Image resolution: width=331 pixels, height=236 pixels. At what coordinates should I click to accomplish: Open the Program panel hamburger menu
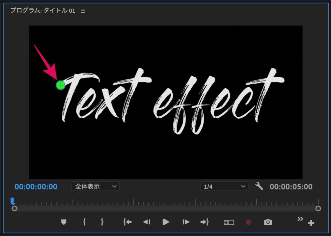tap(83, 11)
